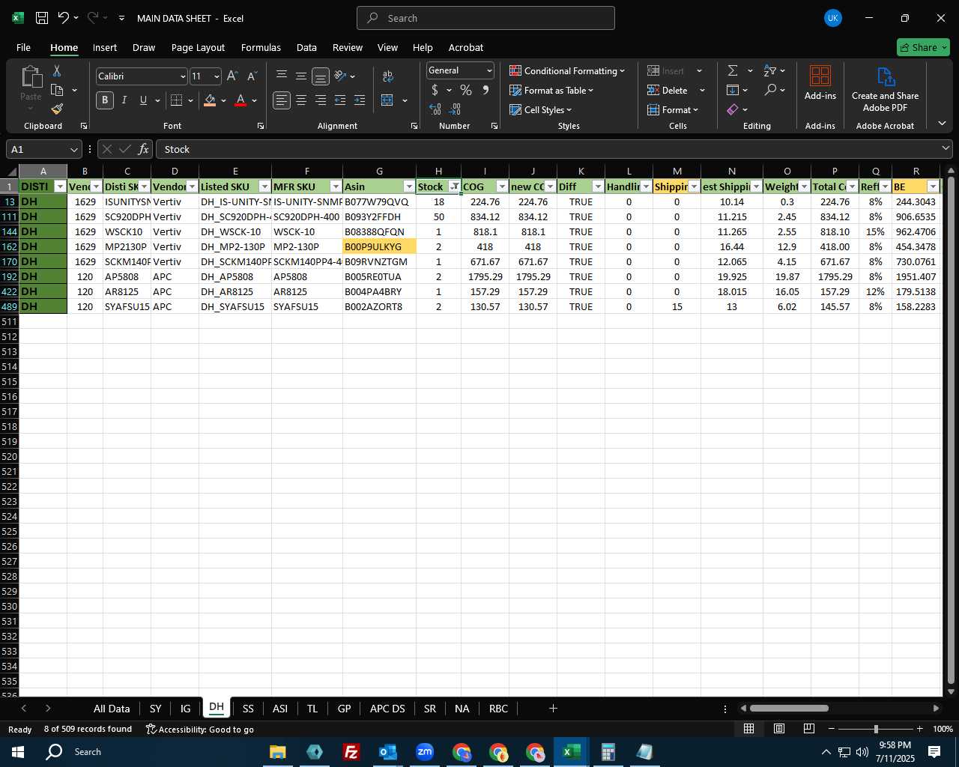Screen dimensions: 959x767
Task: Undo the last action
Action: pyautogui.click(x=64, y=18)
